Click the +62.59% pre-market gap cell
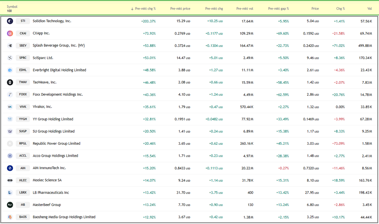 pyautogui.click(x=282, y=94)
